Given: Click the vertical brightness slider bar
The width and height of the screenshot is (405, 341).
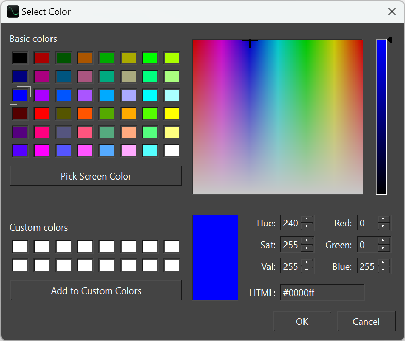Looking at the screenshot, I should (381, 117).
